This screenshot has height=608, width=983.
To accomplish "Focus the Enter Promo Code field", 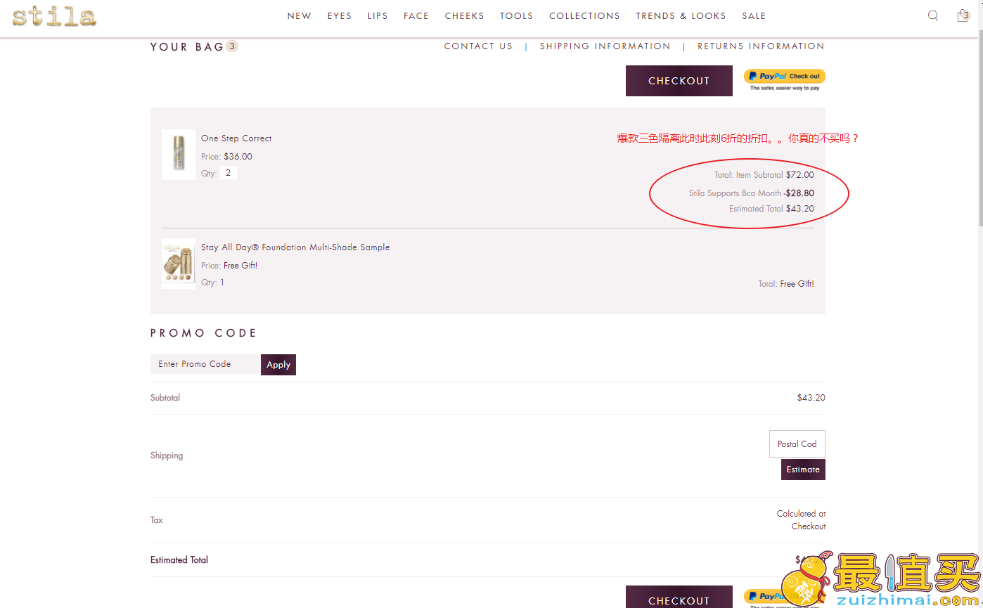I will [x=205, y=364].
